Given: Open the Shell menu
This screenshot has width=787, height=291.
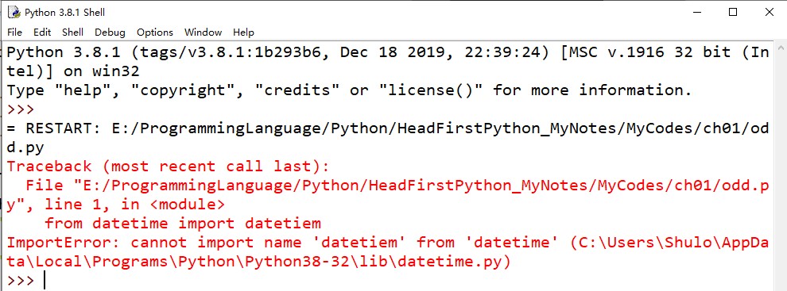Looking at the screenshot, I should [72, 33].
